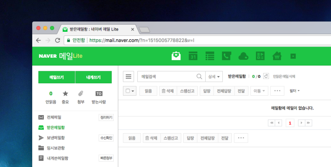Click the 정리하기 button beside 전체메일
331x167 pixels.
click(x=106, y=118)
